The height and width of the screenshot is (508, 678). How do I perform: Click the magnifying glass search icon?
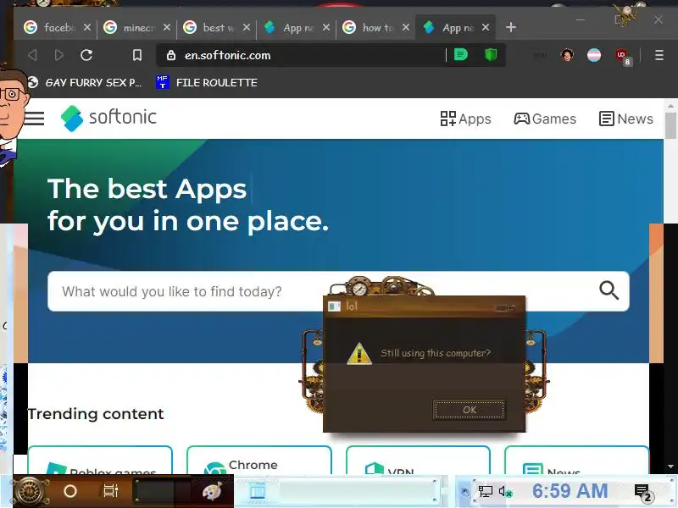(x=609, y=290)
